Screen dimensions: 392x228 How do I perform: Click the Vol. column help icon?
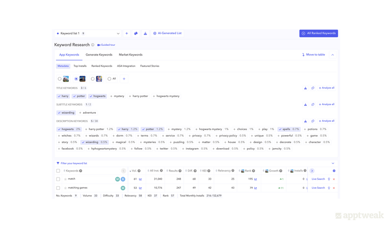click(139, 170)
